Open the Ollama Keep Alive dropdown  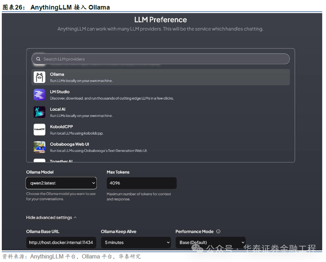[x=136, y=242]
